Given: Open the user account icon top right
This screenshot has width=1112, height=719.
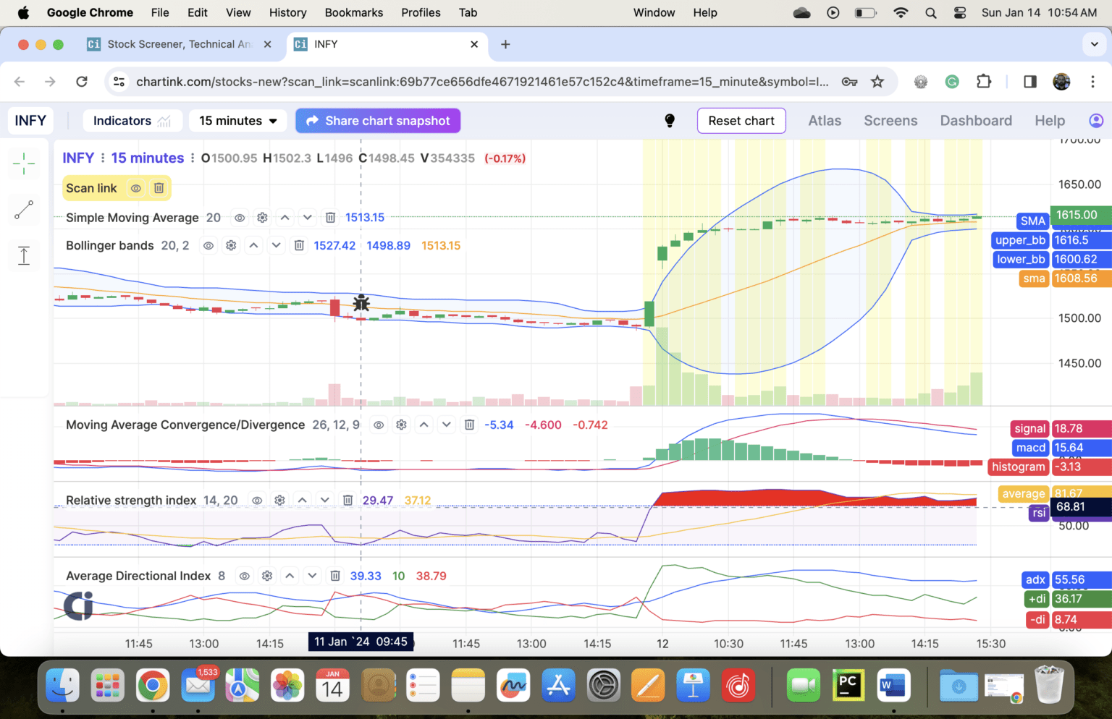Looking at the screenshot, I should (x=1095, y=120).
